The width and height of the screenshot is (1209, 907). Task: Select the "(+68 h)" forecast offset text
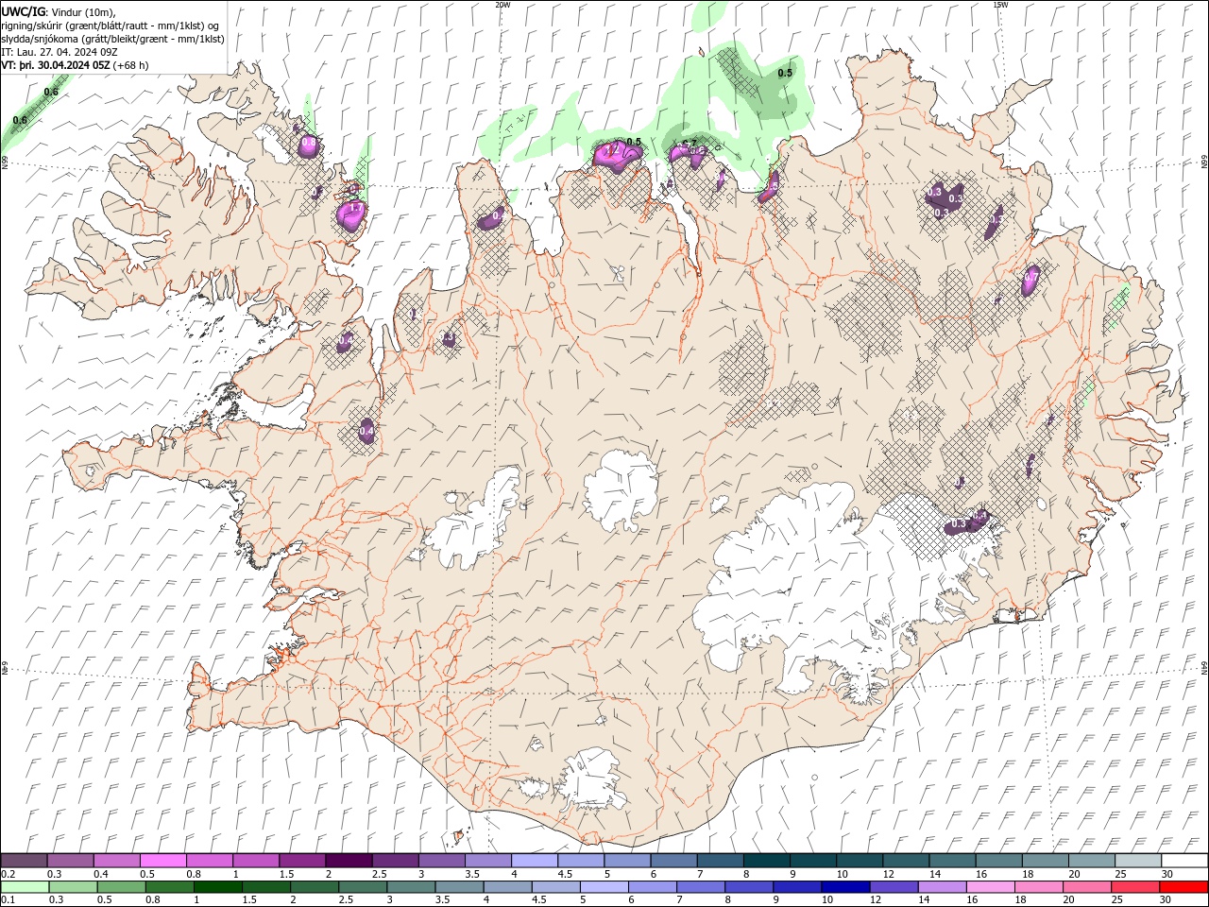point(130,65)
